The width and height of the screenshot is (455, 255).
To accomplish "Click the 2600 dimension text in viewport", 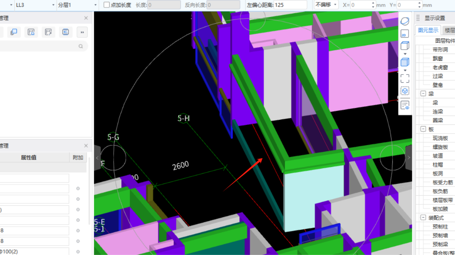I will [x=180, y=166].
